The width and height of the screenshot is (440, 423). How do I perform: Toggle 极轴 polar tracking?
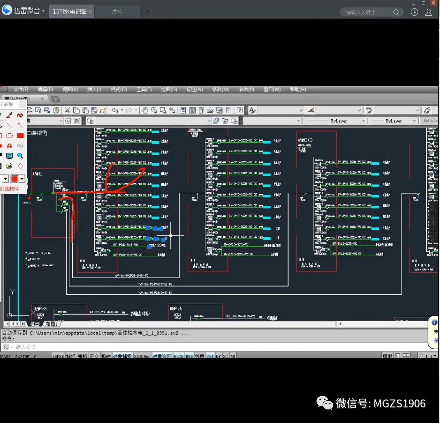pos(106,356)
